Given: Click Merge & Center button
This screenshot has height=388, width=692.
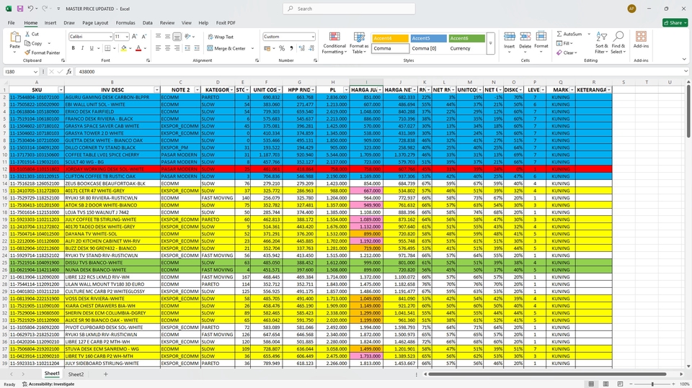Looking at the screenshot, I should click(x=226, y=48).
